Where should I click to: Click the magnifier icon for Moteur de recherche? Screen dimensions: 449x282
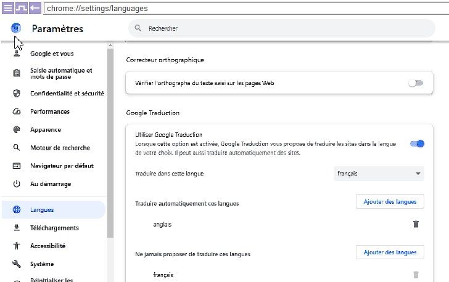(x=17, y=148)
